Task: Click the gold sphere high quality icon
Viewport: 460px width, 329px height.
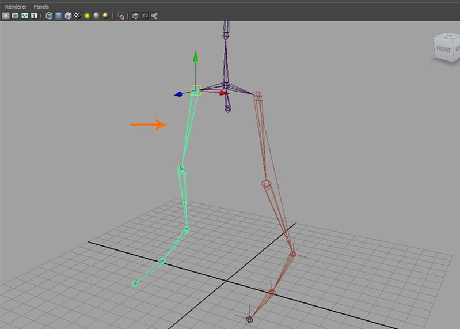Action: pyautogui.click(x=105, y=16)
